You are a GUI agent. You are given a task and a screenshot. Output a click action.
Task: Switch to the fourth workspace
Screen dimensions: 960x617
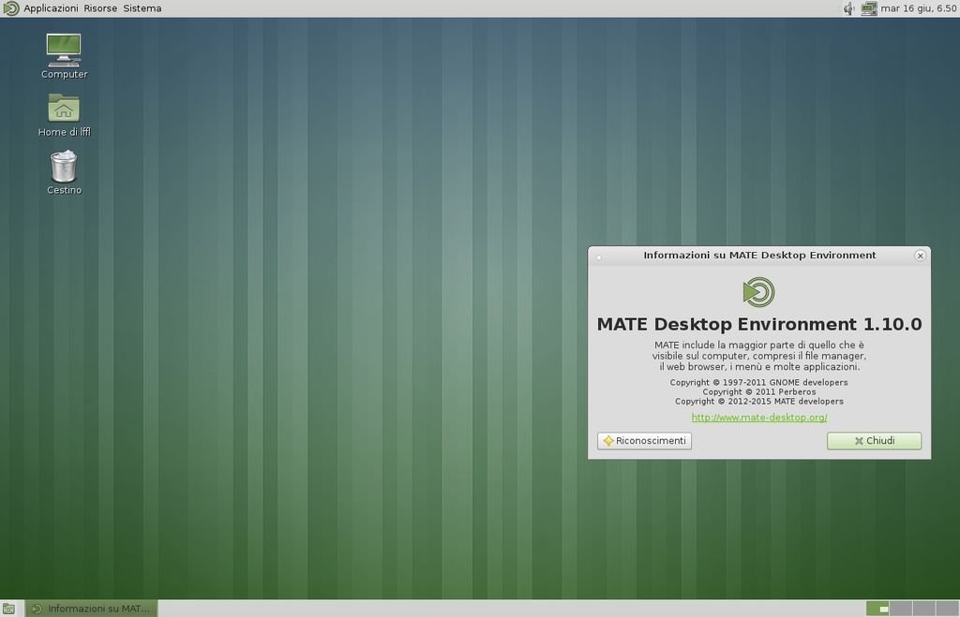945,609
